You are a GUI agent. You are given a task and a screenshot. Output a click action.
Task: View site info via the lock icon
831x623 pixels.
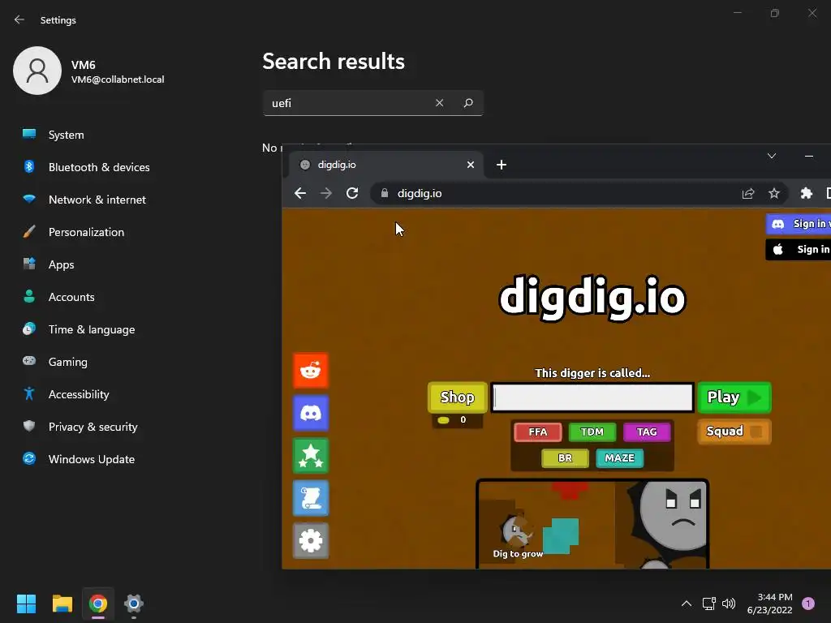tap(385, 193)
